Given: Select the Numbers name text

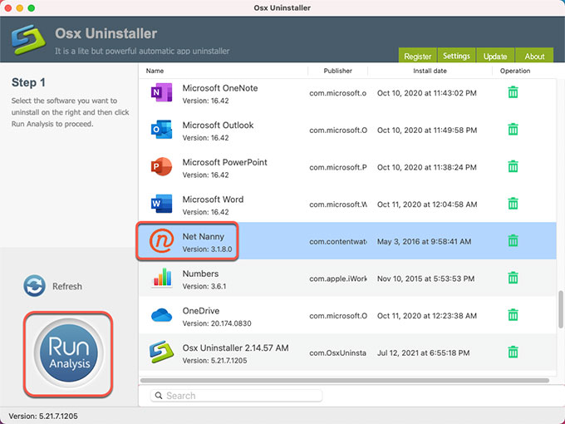Looking at the screenshot, I should pyautogui.click(x=200, y=274).
